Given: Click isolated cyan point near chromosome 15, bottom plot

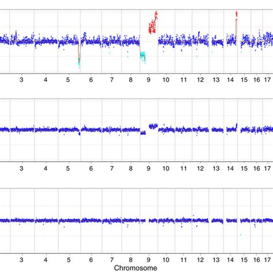Looking at the screenshot, I should coord(241,235).
